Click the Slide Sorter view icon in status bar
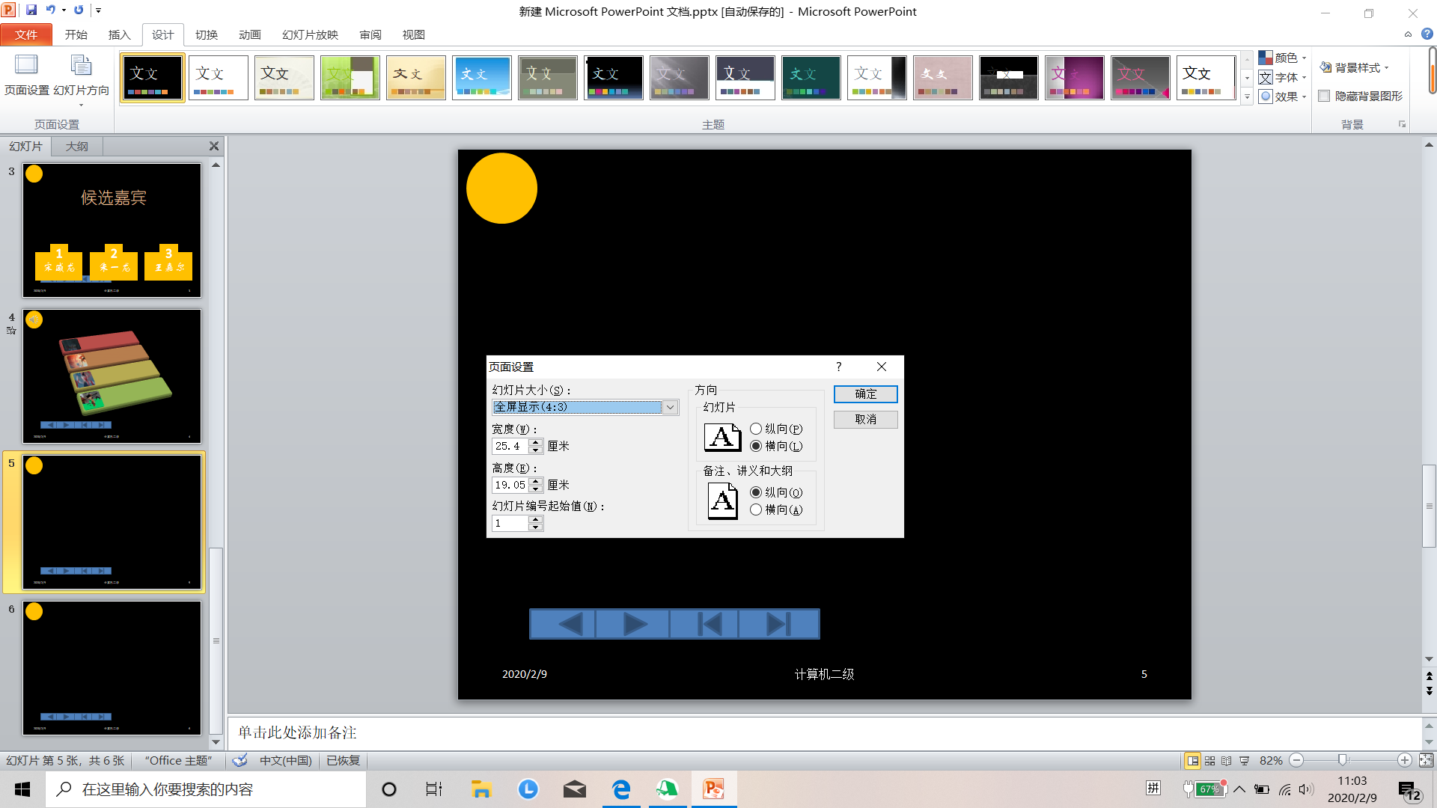1437x808 pixels. tap(1209, 761)
